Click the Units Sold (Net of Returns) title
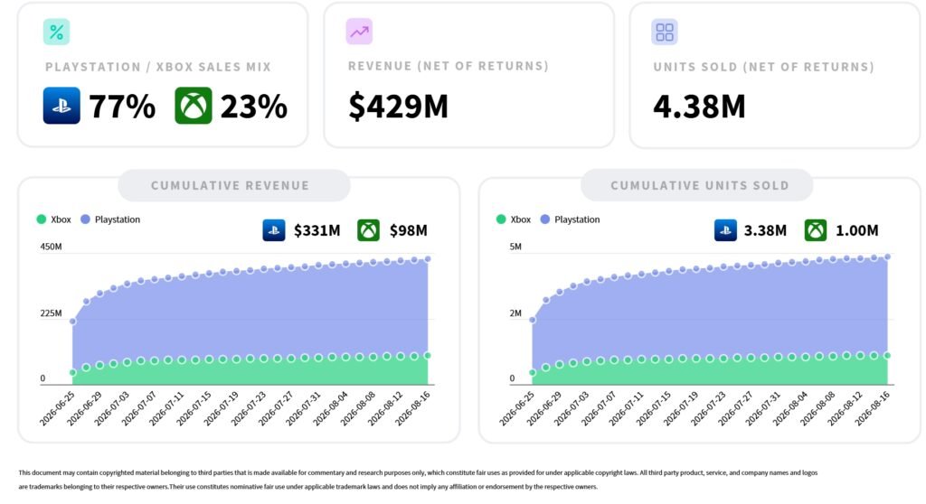926x504 pixels. pos(763,67)
